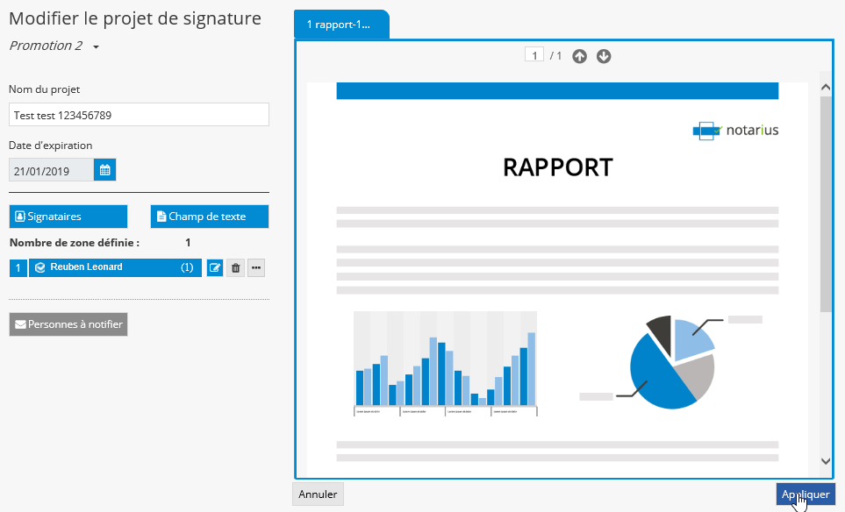
Task: Click the signer order number 1 badge
Action: coord(18,268)
